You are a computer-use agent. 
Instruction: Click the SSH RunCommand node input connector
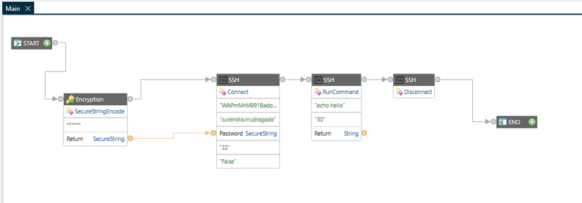pos(309,79)
